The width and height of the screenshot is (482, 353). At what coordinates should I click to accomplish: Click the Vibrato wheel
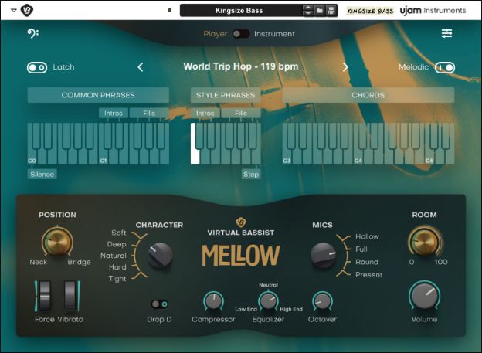(70, 296)
